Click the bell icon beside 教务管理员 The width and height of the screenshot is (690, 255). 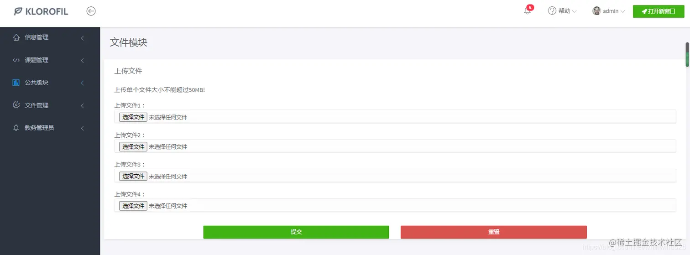pyautogui.click(x=16, y=128)
